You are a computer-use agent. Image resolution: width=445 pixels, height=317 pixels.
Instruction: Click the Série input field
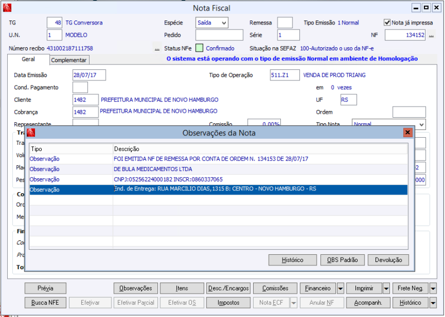(288, 35)
